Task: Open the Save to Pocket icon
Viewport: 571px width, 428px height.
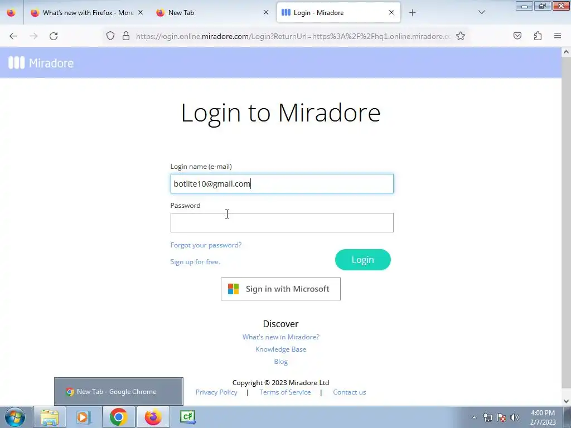Action: click(517, 36)
